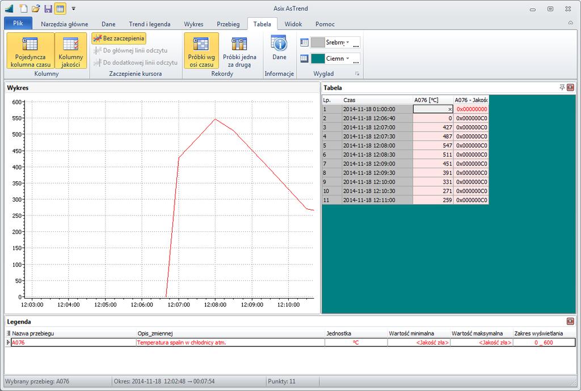The image size is (581, 391).
Task: Click the display range 0 _ 600 cell
Action: 544,342
